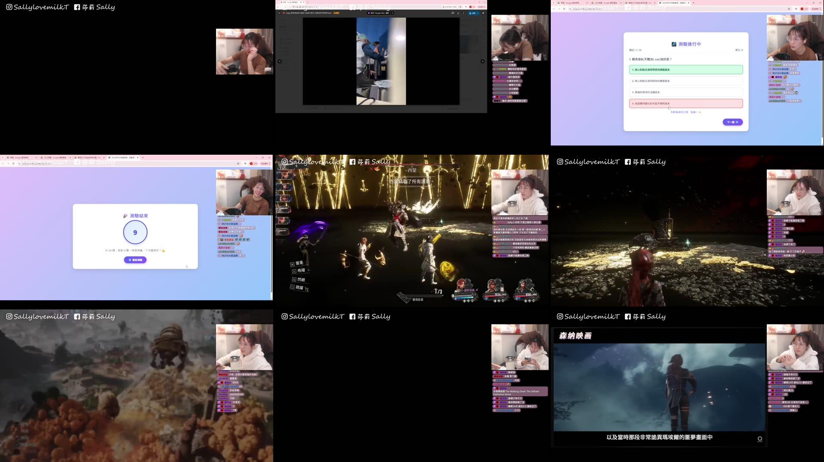Open the 'Google Vids' open-with dropdown
Image resolution: width=824 pixels, height=462 pixels.
pos(392,13)
